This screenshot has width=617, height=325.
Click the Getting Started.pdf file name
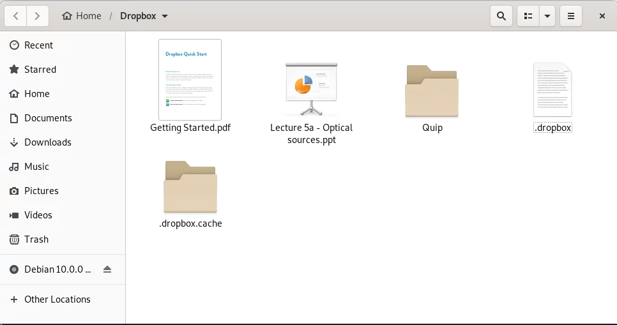tap(190, 128)
